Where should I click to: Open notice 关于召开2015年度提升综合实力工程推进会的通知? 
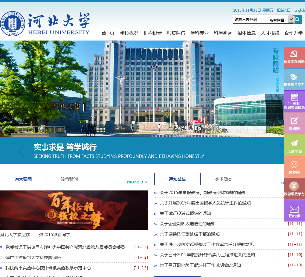(x=207, y=255)
